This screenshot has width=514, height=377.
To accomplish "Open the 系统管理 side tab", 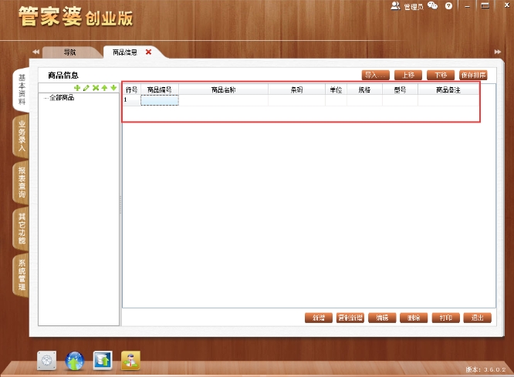I will (x=22, y=274).
